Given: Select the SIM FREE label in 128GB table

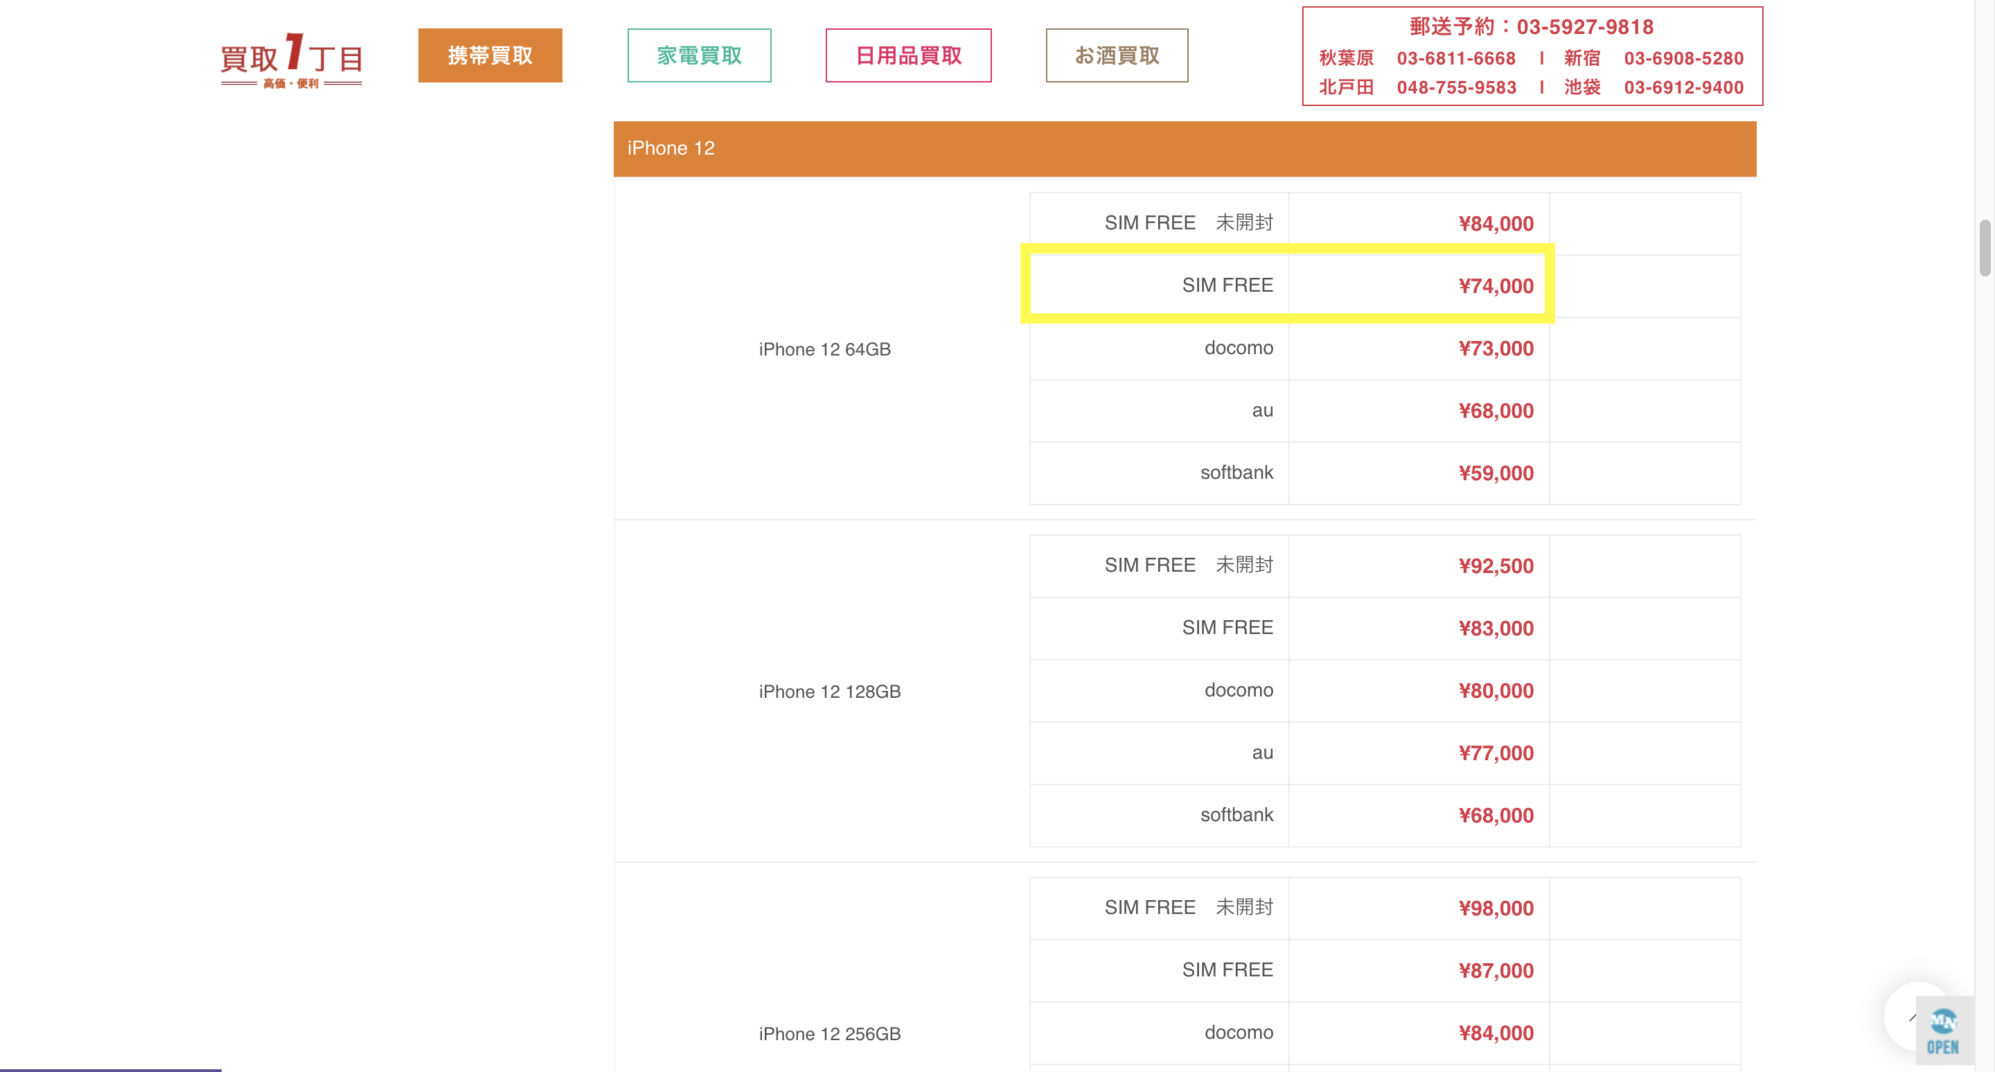Looking at the screenshot, I should [1227, 627].
